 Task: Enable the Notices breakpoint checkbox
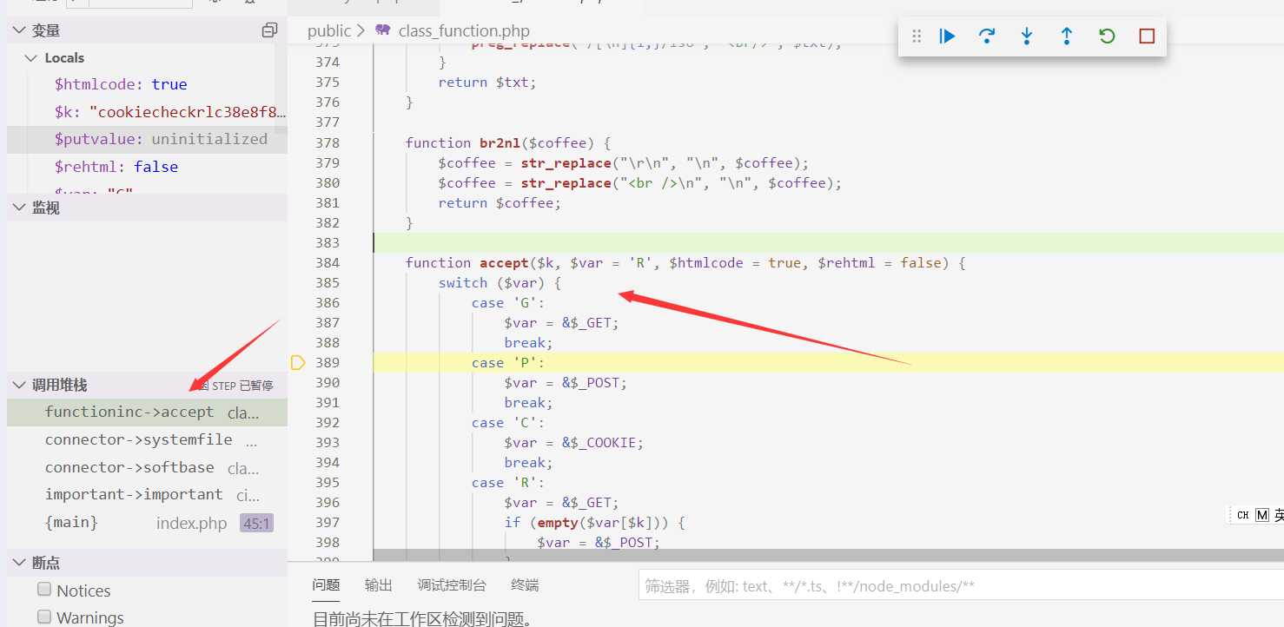tap(44, 590)
